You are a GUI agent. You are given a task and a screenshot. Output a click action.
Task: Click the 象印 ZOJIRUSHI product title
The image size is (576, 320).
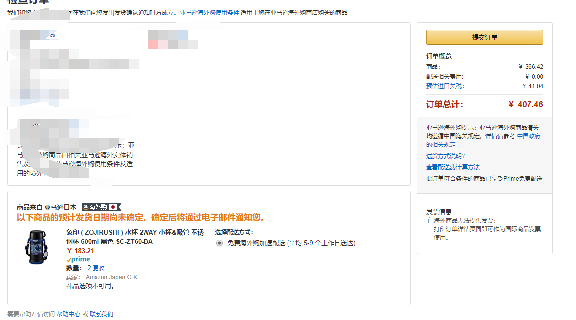tap(135, 237)
